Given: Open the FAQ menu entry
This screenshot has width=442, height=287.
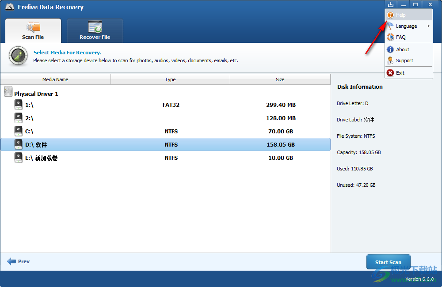Looking at the screenshot, I should (x=409, y=37).
